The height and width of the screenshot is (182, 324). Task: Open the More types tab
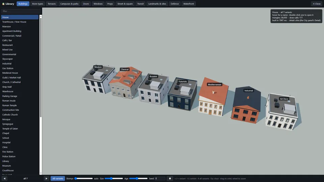click(37, 4)
